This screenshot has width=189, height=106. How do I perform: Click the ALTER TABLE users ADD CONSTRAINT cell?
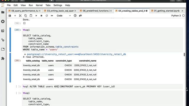click(x=102, y=87)
